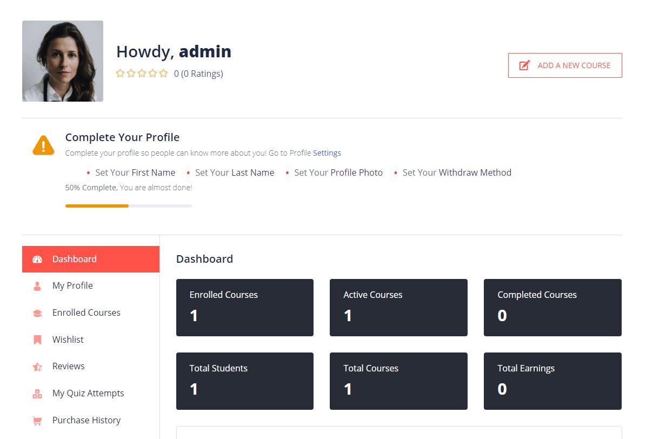The image size is (646, 439).
Task: Click the Enrolled Courses graduation cap icon
Action: click(37, 313)
